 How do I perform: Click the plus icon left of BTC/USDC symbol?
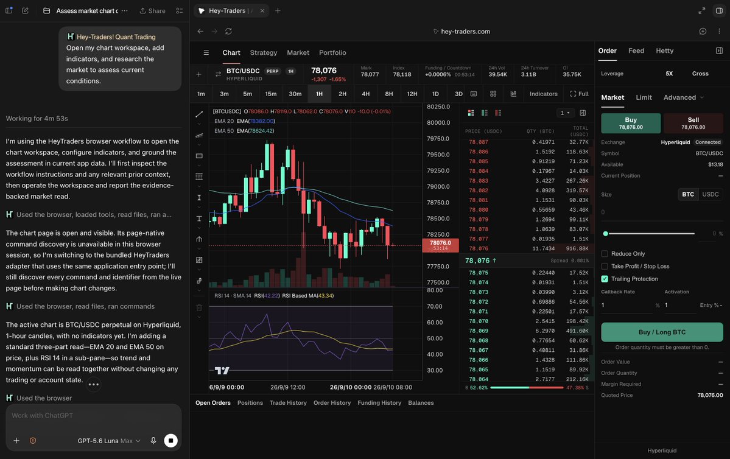pos(199,74)
